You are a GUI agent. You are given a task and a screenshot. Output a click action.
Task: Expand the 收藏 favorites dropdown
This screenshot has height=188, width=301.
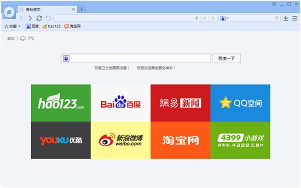(12, 26)
